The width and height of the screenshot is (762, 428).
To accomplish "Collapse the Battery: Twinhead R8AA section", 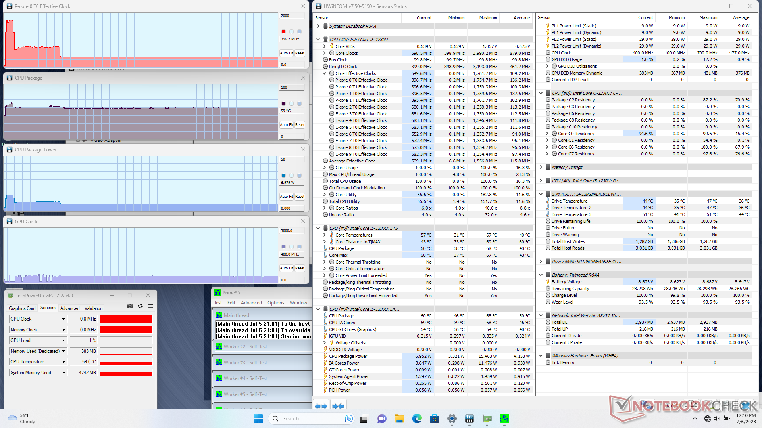I will pos(541,275).
